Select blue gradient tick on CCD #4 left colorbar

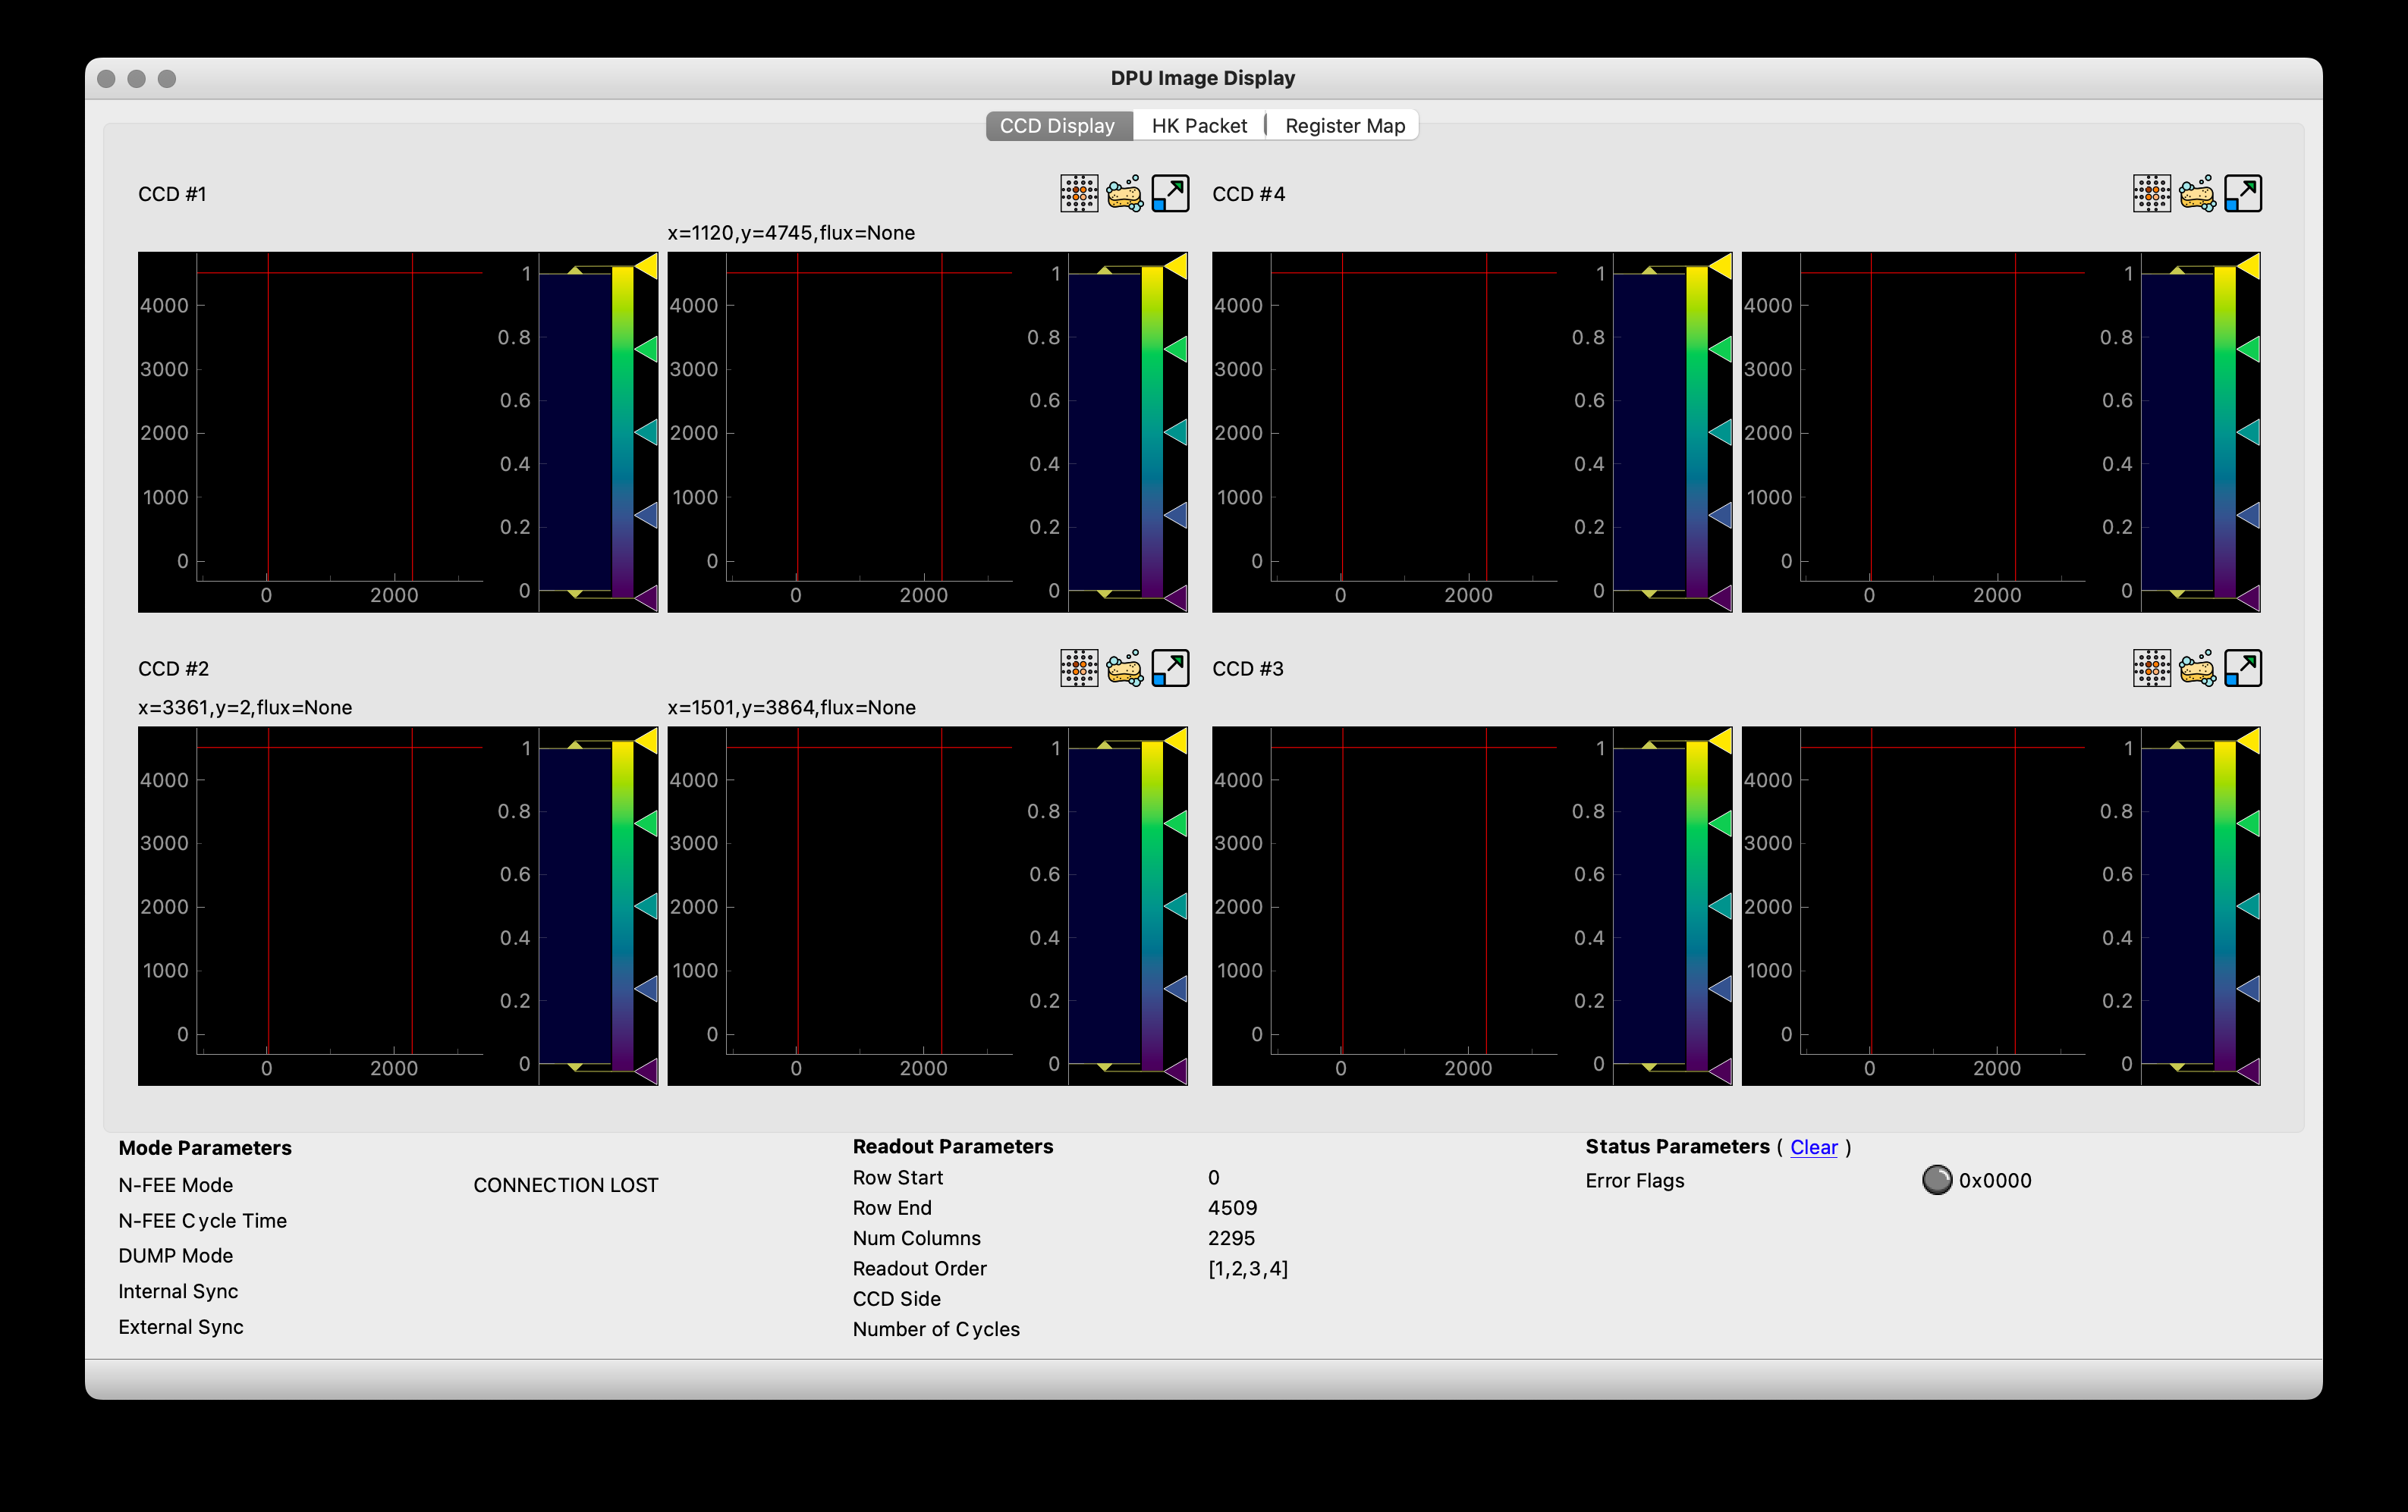click(x=1721, y=516)
